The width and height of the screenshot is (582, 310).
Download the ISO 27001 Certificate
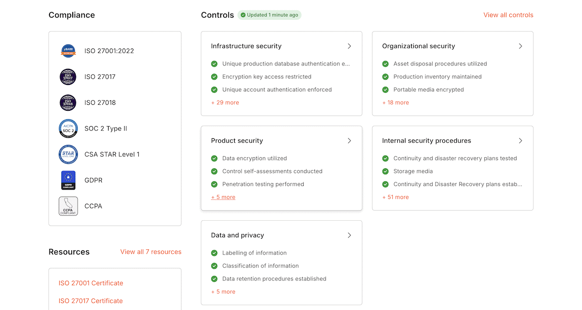(x=91, y=283)
